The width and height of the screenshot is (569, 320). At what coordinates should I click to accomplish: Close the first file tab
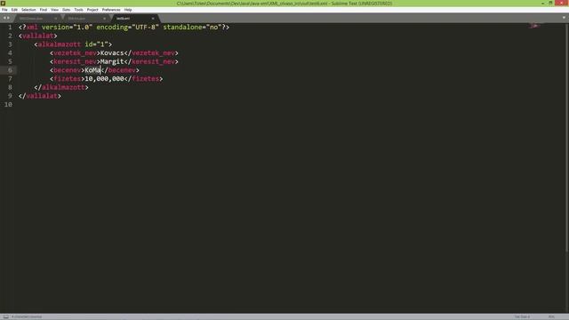(x=55, y=18)
